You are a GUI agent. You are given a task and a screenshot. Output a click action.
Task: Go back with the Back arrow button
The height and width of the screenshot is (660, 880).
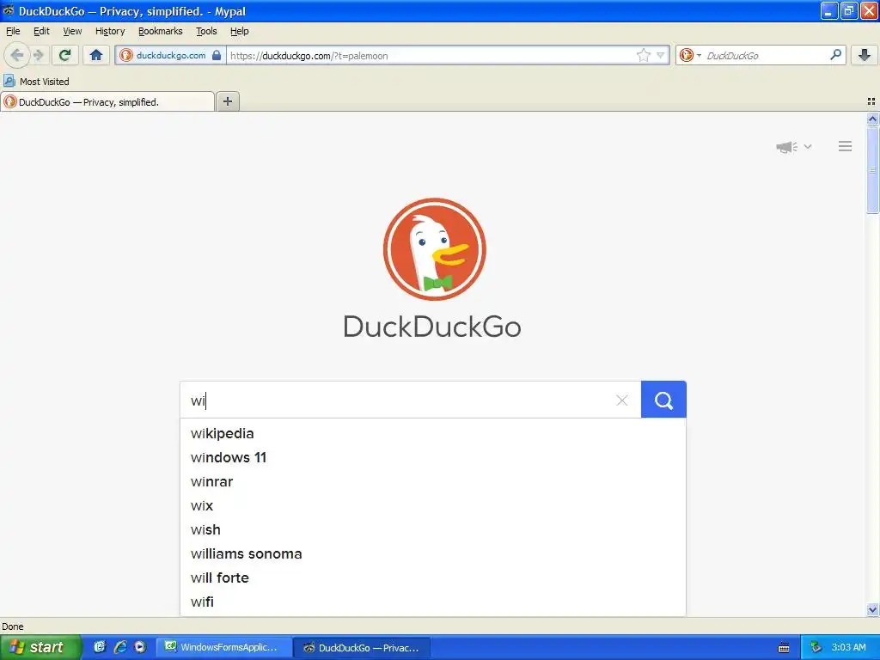17,55
